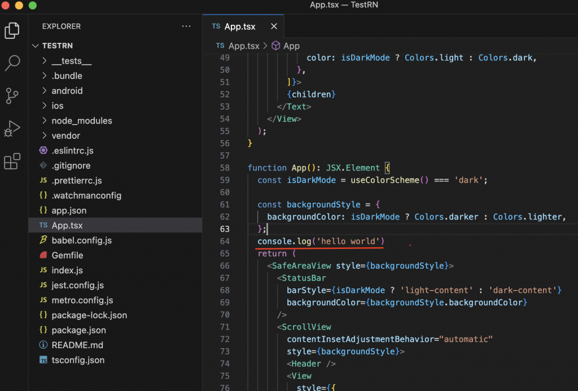
Task: Open app.json in the explorer
Action: [115, 210]
